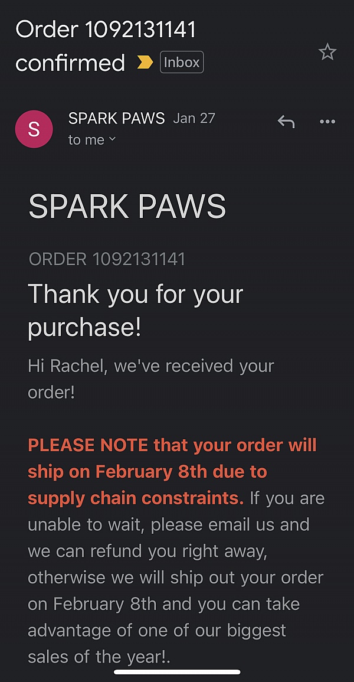Viewport: 354px width, 682px height.
Task: Expand the "to me" recipient details
Action: coord(87,139)
